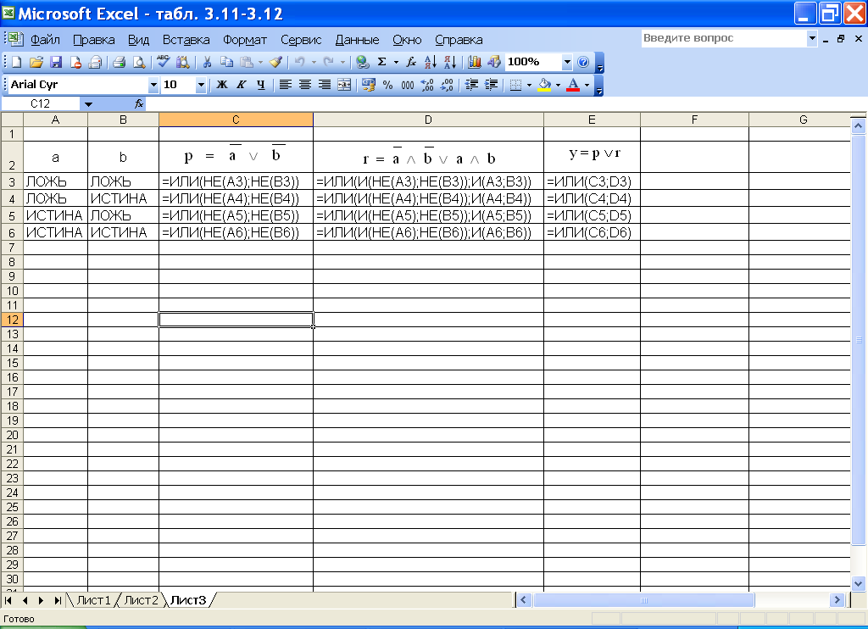
Task: Create a new blank workbook icon
Action: click(17, 62)
